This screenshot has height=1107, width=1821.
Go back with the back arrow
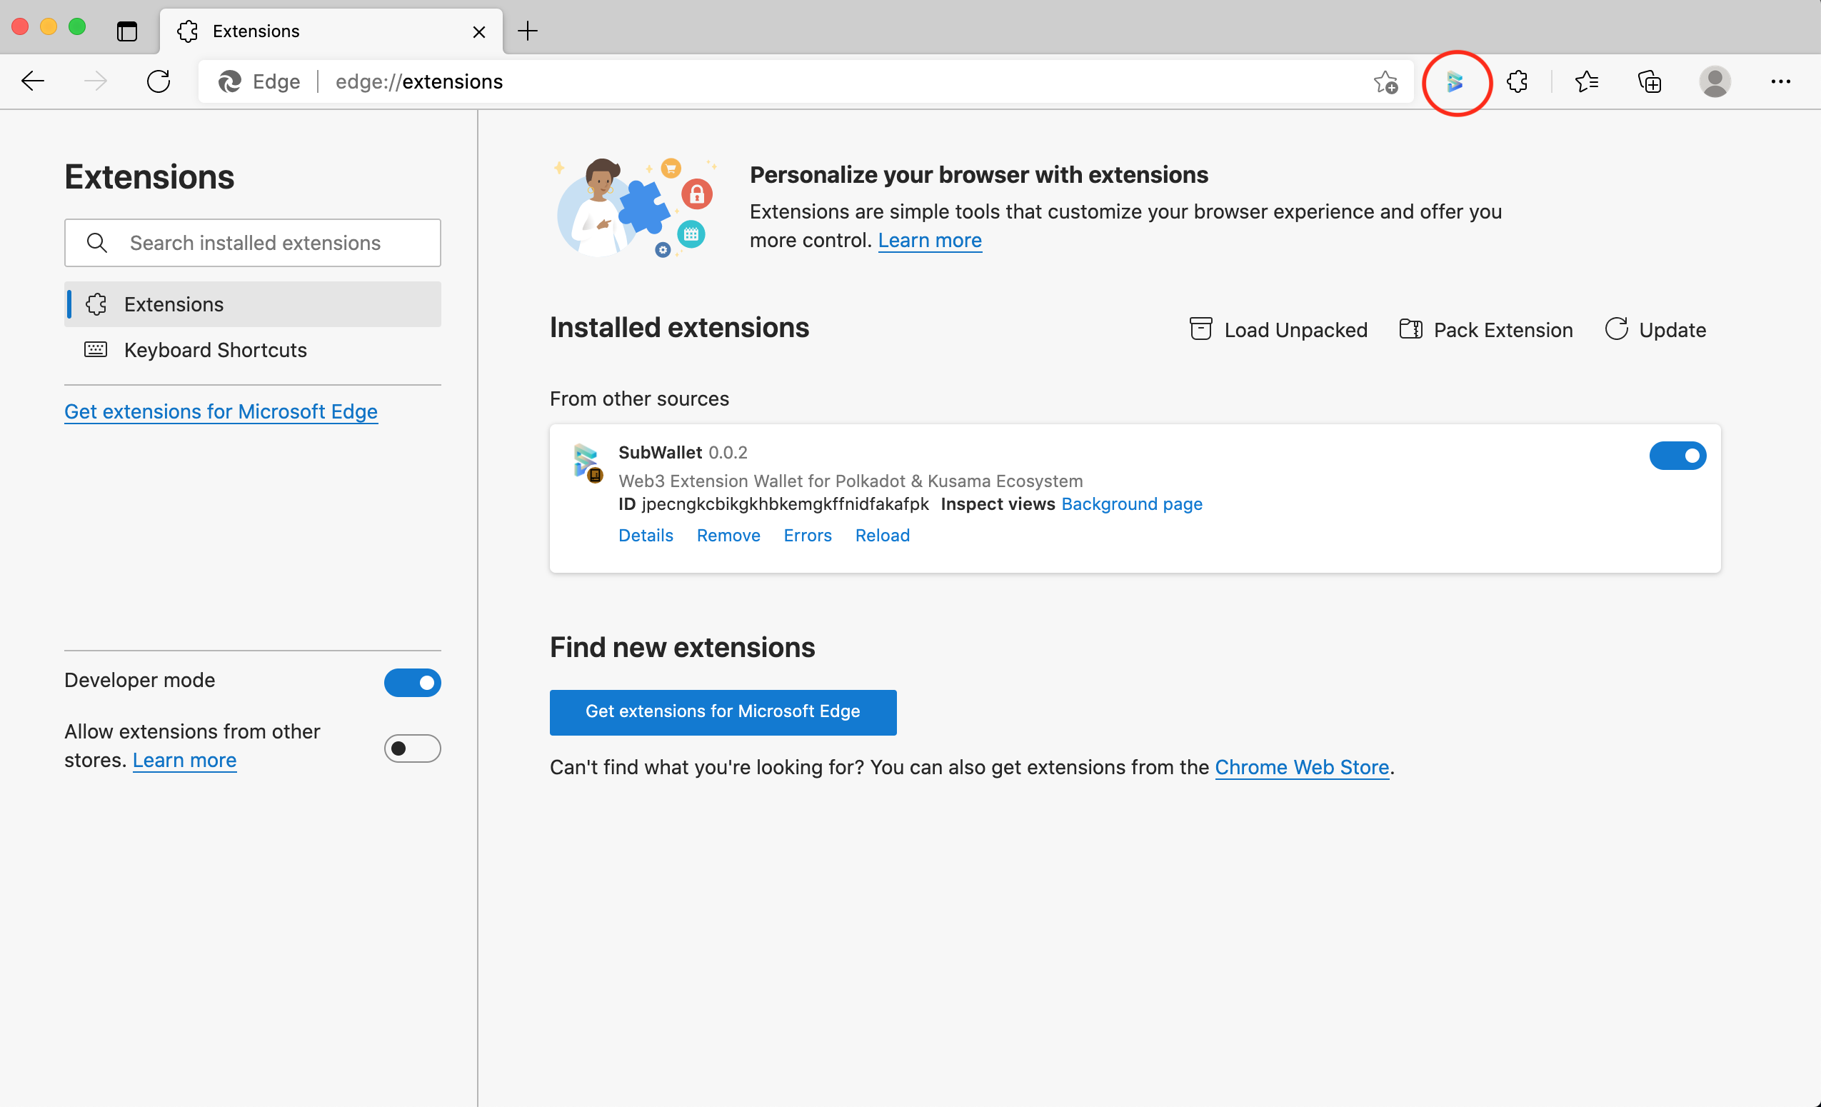coord(34,81)
